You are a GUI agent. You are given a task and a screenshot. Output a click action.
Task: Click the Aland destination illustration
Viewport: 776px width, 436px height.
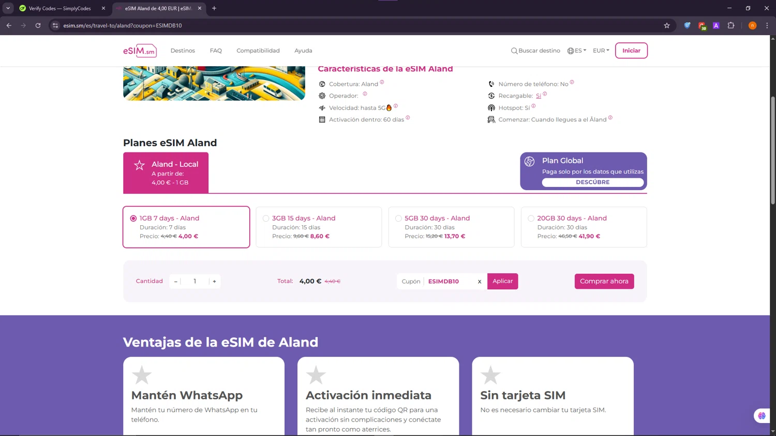(214, 83)
